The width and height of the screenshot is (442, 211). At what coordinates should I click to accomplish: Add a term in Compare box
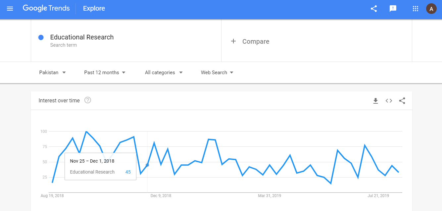[x=256, y=41]
